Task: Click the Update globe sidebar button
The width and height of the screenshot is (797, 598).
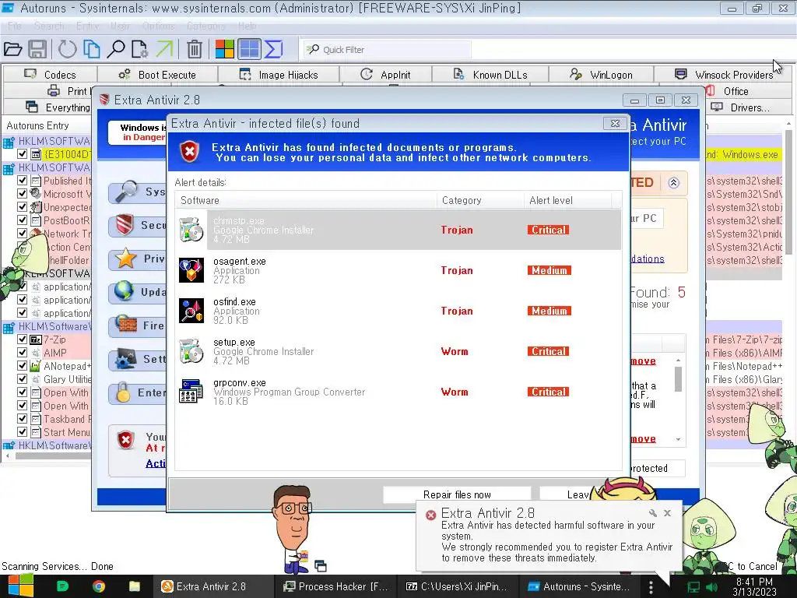Action: (137, 292)
